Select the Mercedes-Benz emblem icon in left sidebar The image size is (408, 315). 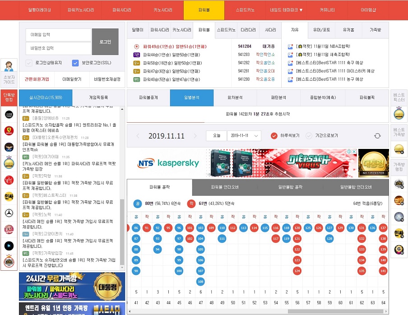point(9,213)
